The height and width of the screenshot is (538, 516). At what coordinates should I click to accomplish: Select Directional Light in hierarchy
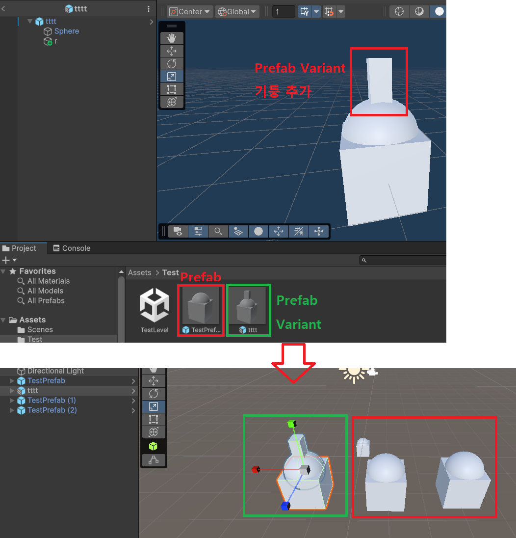click(55, 371)
